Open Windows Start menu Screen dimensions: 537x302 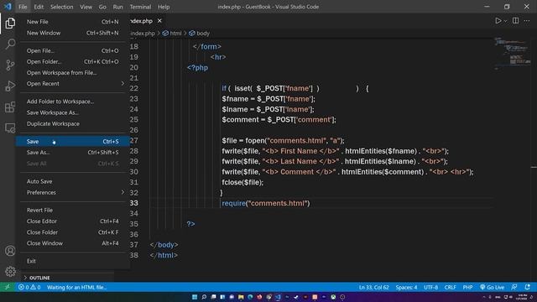point(195,297)
